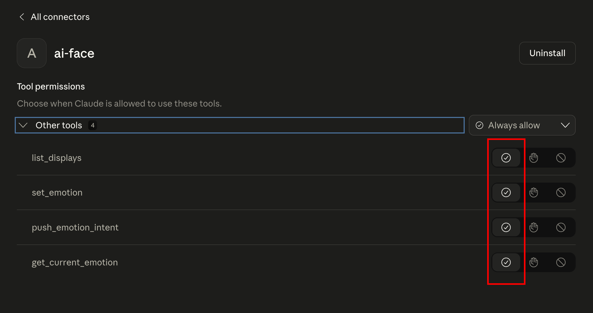Collapse the Other tools section
Image resolution: width=593 pixels, height=313 pixels.
click(x=23, y=125)
